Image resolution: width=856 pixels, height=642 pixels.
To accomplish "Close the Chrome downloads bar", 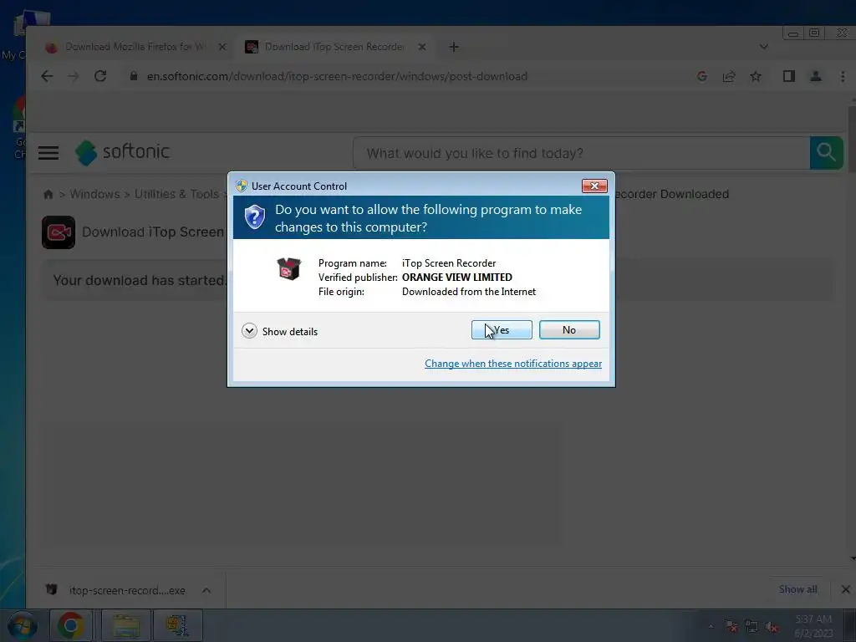I will 846,589.
